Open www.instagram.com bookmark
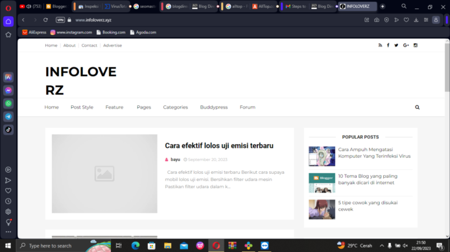450x252 pixels. (x=71, y=32)
